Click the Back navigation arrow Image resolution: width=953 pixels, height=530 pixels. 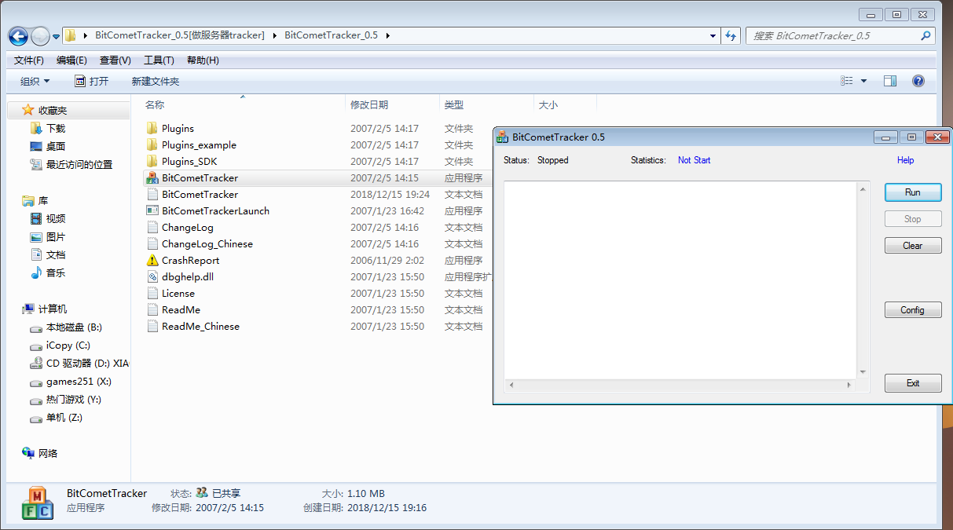(x=17, y=36)
